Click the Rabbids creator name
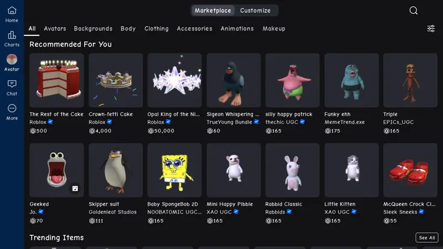Viewport: 443px width, 249px height. (275, 212)
